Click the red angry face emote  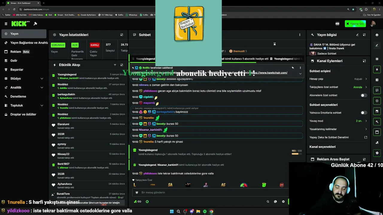point(282,185)
